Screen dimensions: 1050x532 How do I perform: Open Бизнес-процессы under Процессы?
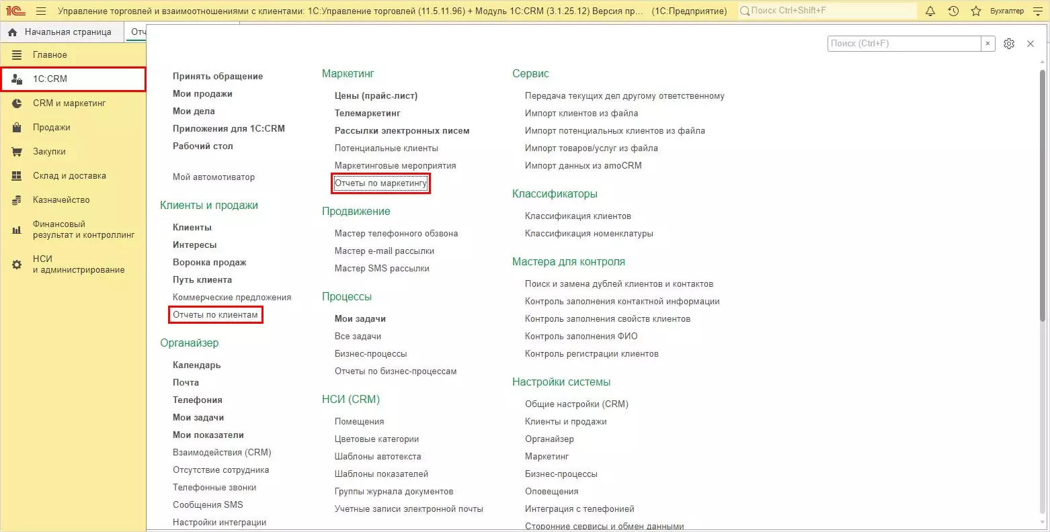[371, 353]
